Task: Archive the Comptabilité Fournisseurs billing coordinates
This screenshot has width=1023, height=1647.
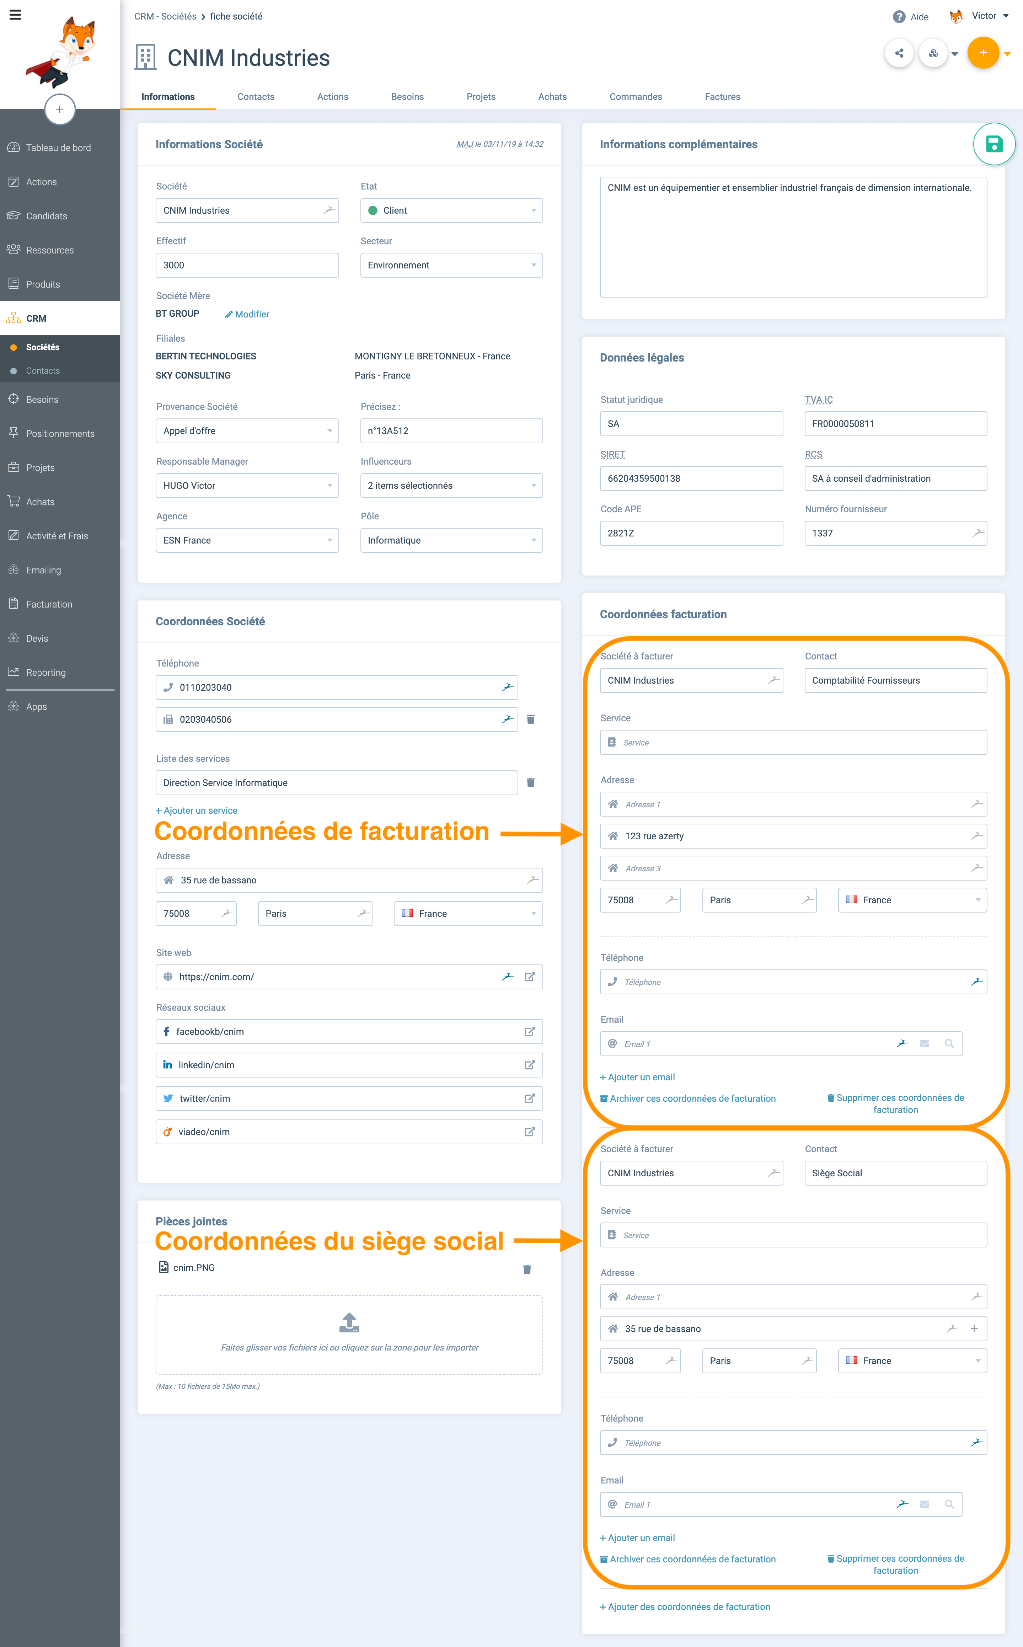Action: click(688, 1098)
